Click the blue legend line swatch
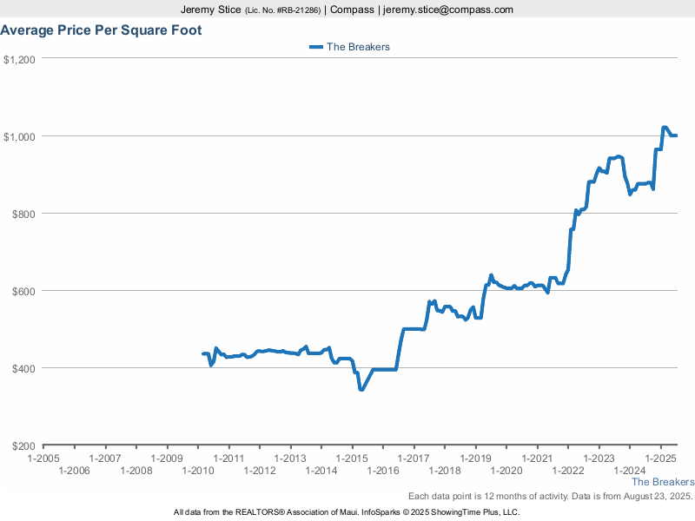This screenshot has height=521, width=695. click(x=315, y=47)
